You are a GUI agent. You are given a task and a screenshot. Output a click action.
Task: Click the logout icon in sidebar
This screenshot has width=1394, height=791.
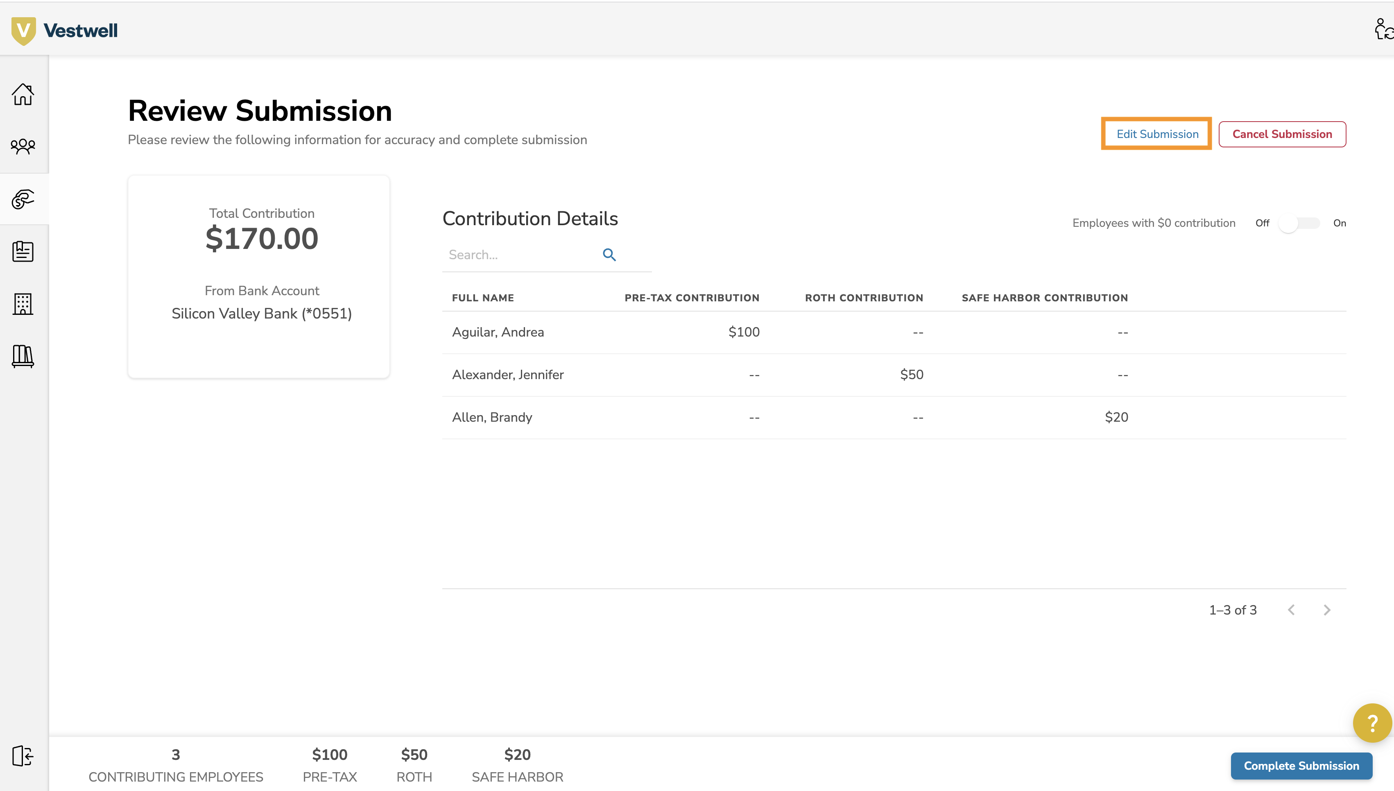(23, 756)
